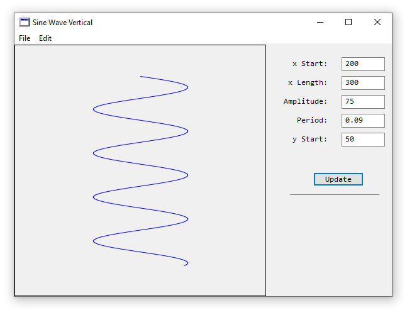Focus the x Length input field
Viewport: 407px width, 310px height.
(x=363, y=83)
